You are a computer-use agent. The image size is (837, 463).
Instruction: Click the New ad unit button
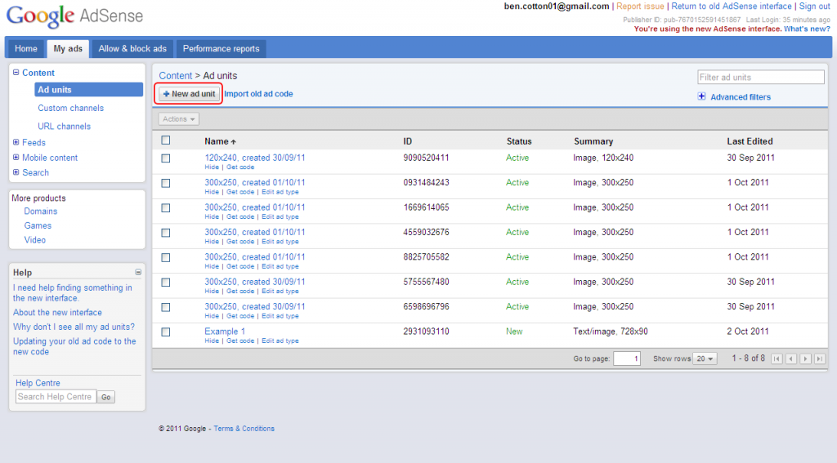pyautogui.click(x=189, y=94)
